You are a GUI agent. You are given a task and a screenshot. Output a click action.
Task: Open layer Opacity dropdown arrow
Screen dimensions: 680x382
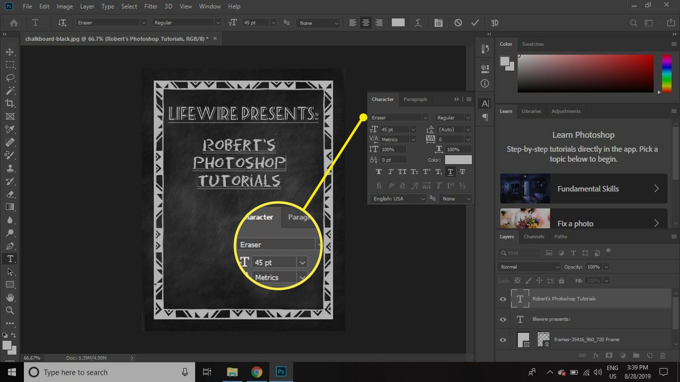606,267
